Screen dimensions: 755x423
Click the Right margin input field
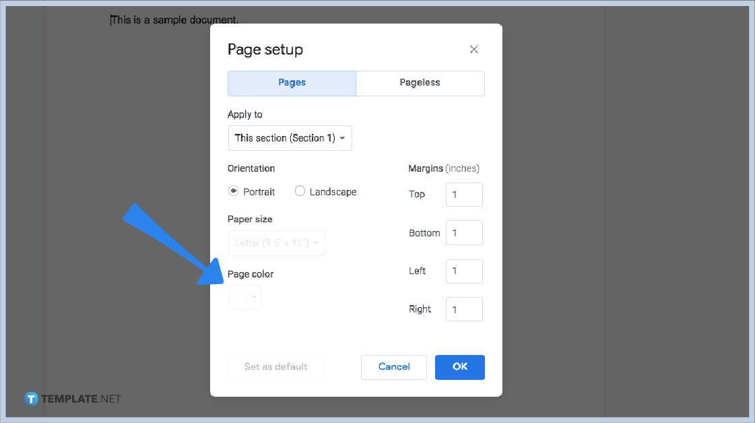[x=463, y=308]
